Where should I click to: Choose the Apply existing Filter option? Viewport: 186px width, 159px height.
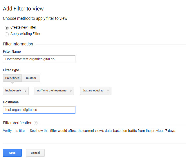coord(7,34)
